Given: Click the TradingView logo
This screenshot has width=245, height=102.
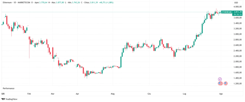Looking at the screenshot, I should coord(9,99).
